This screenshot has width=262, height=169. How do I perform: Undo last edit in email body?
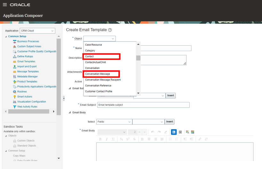tap(153, 132)
